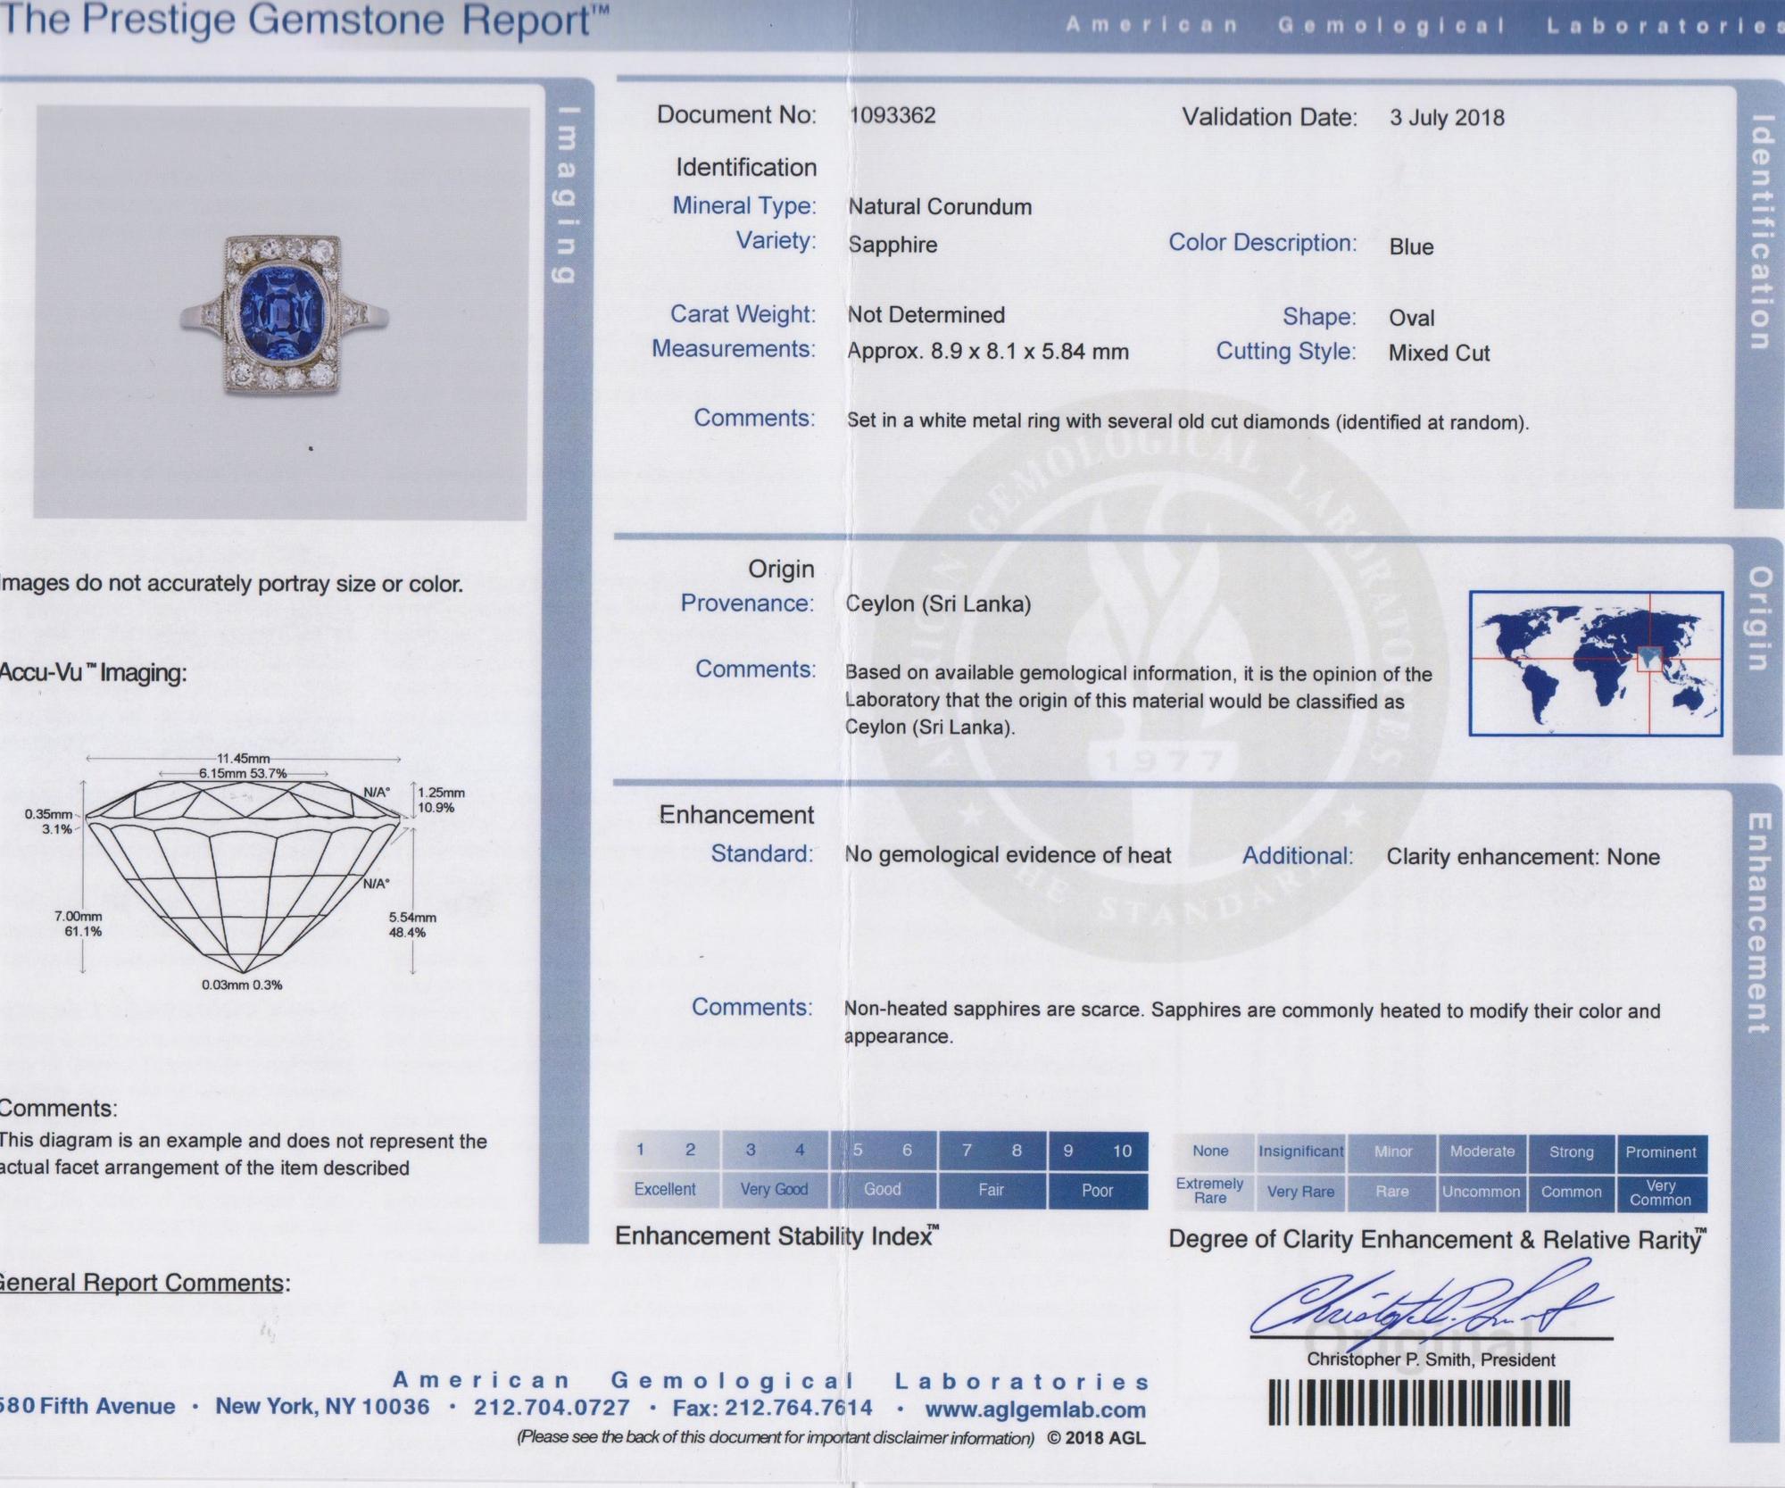The width and height of the screenshot is (1785, 1488).
Task: Click the world map origin image
Action: 1596,663
